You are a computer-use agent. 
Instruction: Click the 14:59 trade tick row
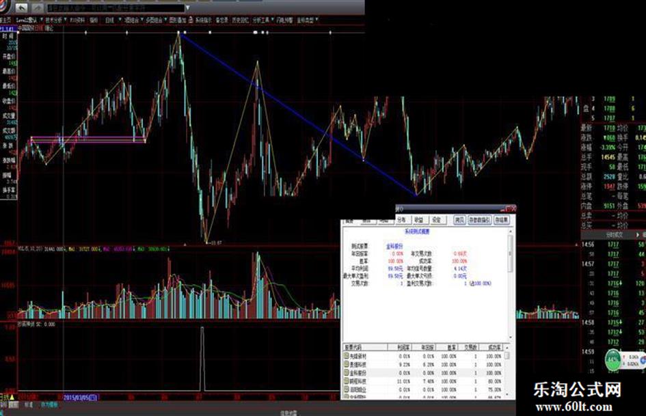613,352
